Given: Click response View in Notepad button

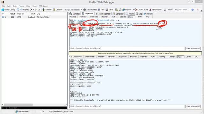Looking at the screenshot, I should pos(193,106).
